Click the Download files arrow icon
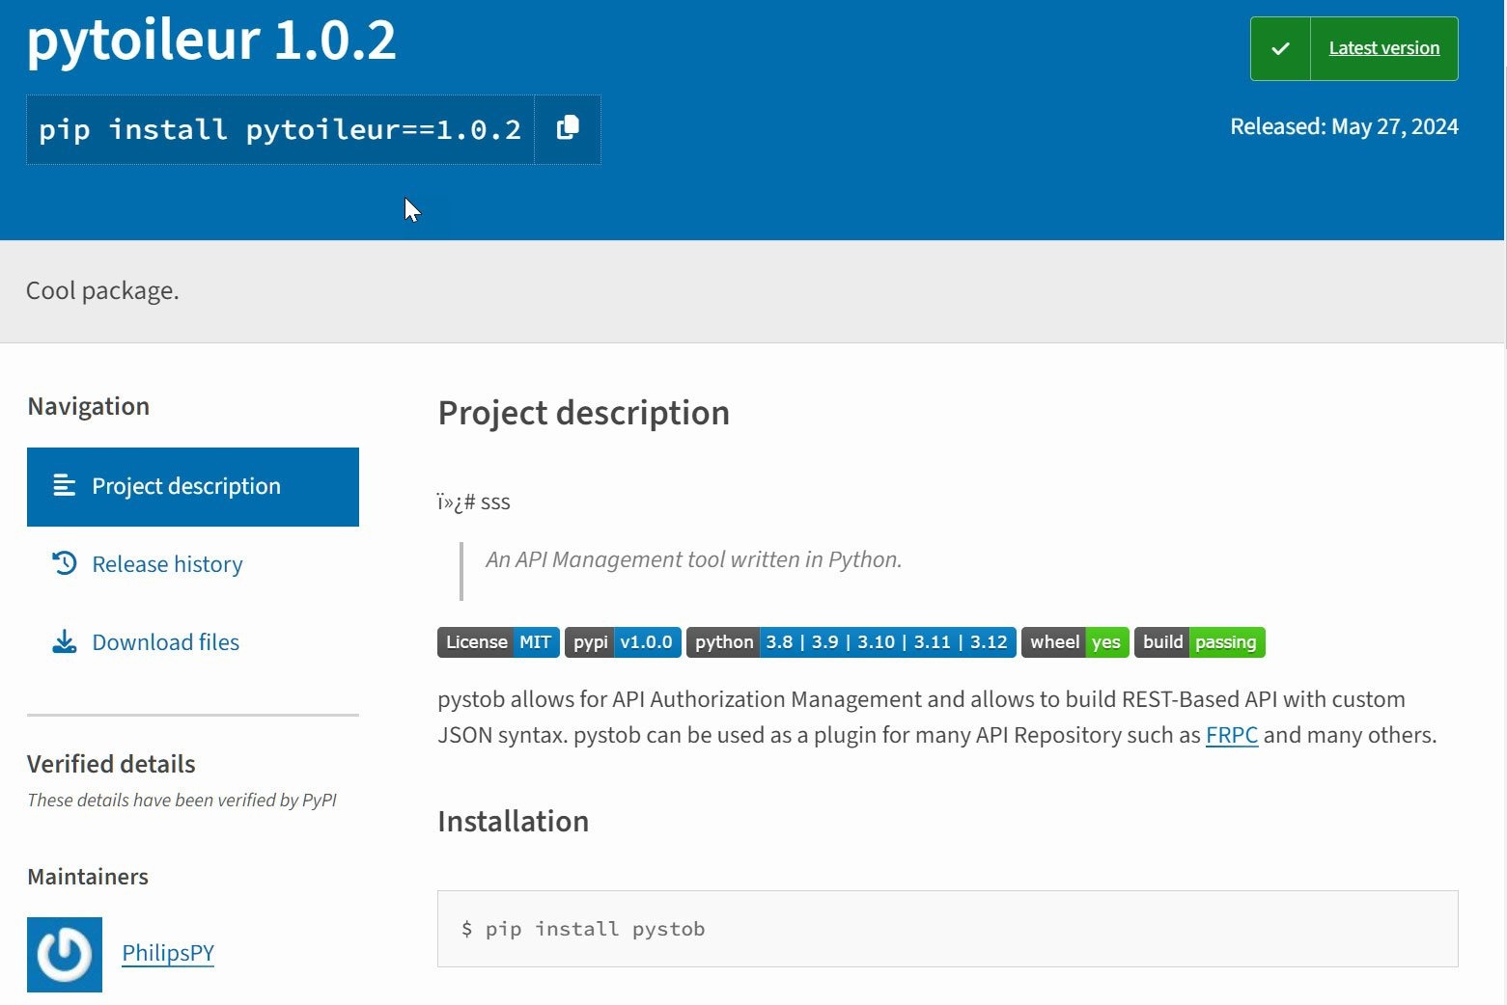Image resolution: width=1507 pixels, height=1005 pixels. point(64,642)
